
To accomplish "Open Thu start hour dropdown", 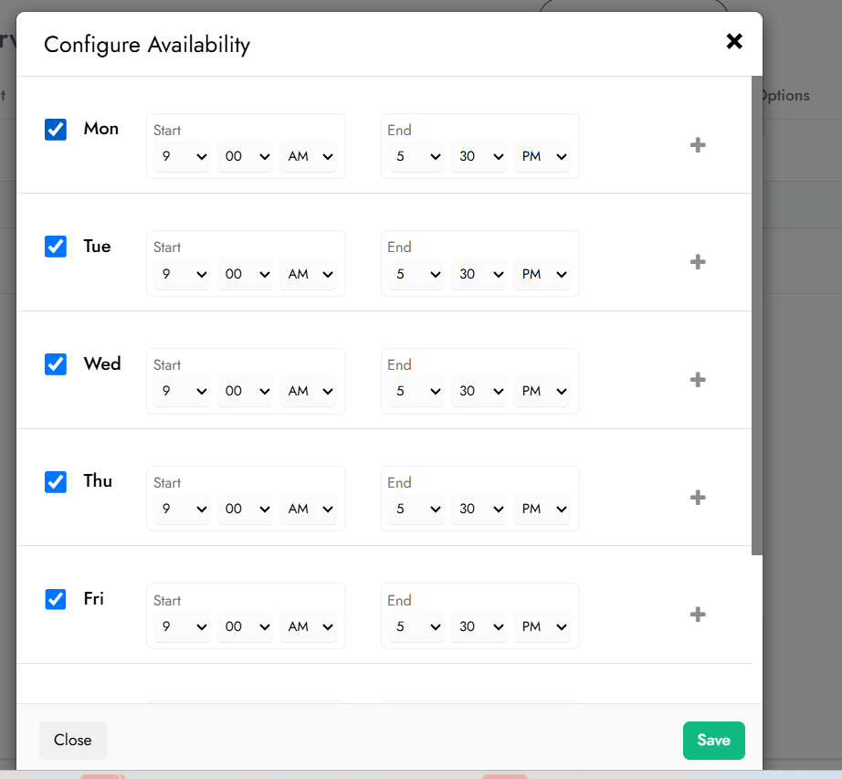I will [182, 509].
